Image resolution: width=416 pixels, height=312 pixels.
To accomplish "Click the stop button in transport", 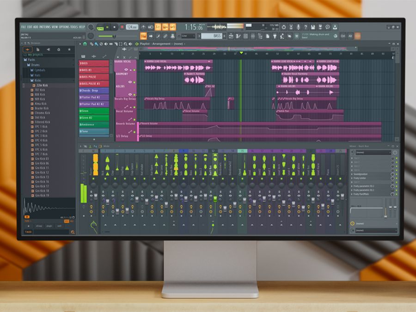I will click(115, 27).
